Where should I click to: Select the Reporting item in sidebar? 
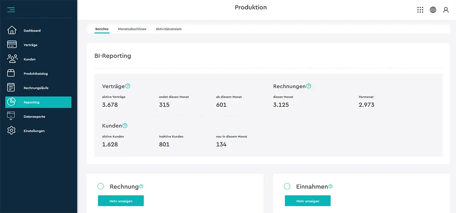[x=38, y=102]
